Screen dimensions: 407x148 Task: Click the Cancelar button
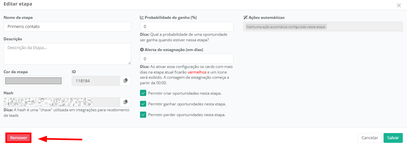tap(370, 138)
